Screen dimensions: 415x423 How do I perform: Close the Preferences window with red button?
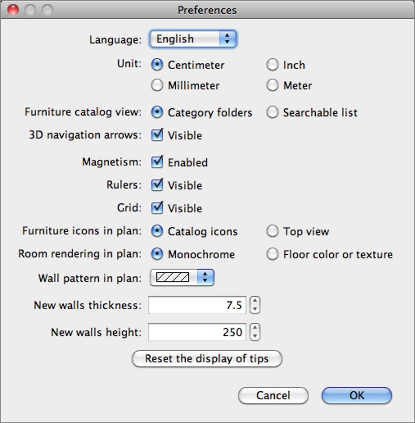coord(13,10)
